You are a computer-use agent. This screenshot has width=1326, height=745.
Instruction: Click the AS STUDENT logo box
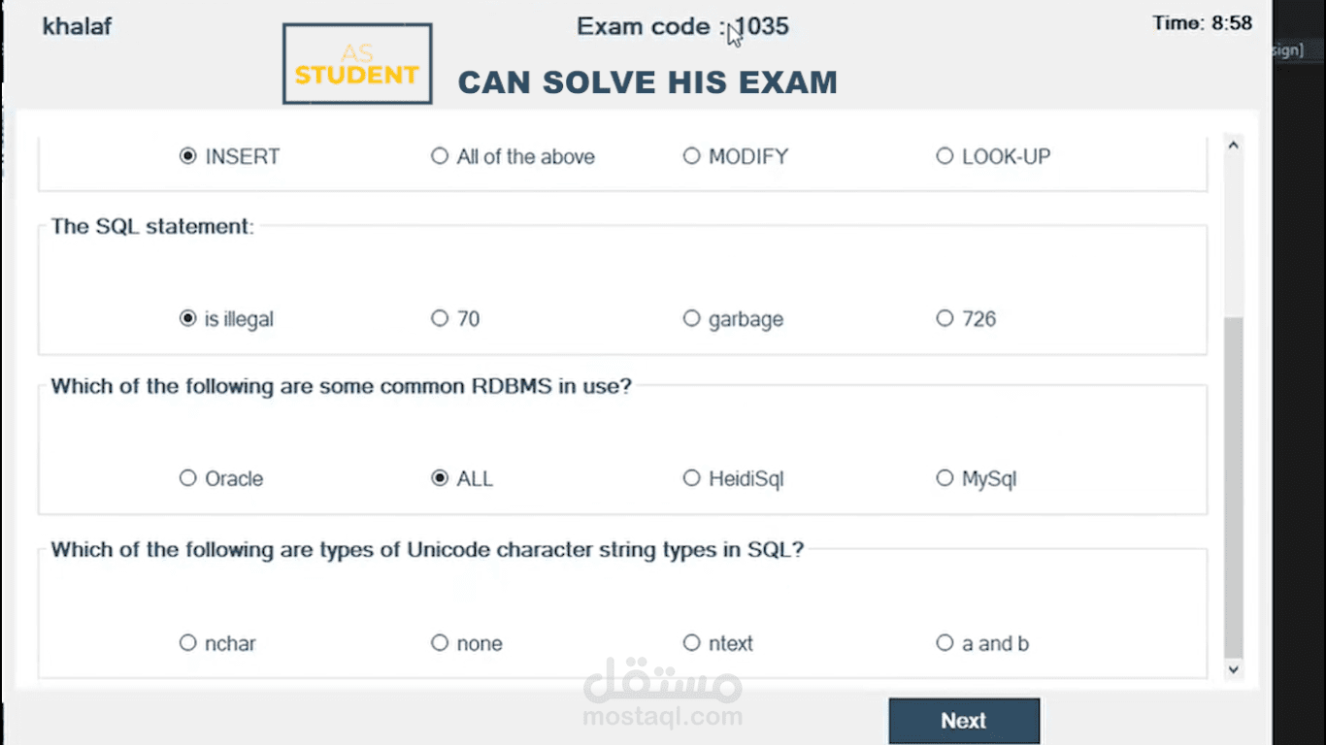coord(356,64)
